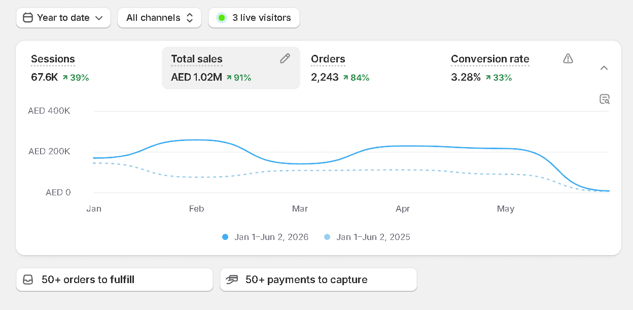Click the 39% sessions growth indicator
Screen dimensions: 633x310
coord(76,78)
